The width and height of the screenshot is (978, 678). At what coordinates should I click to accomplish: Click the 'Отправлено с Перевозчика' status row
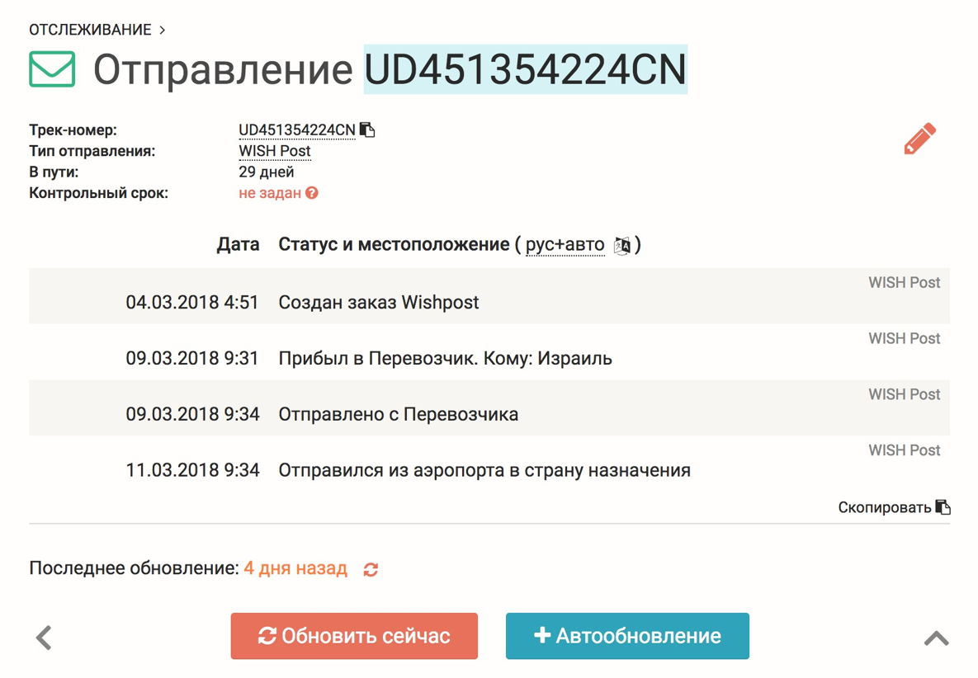(x=399, y=414)
